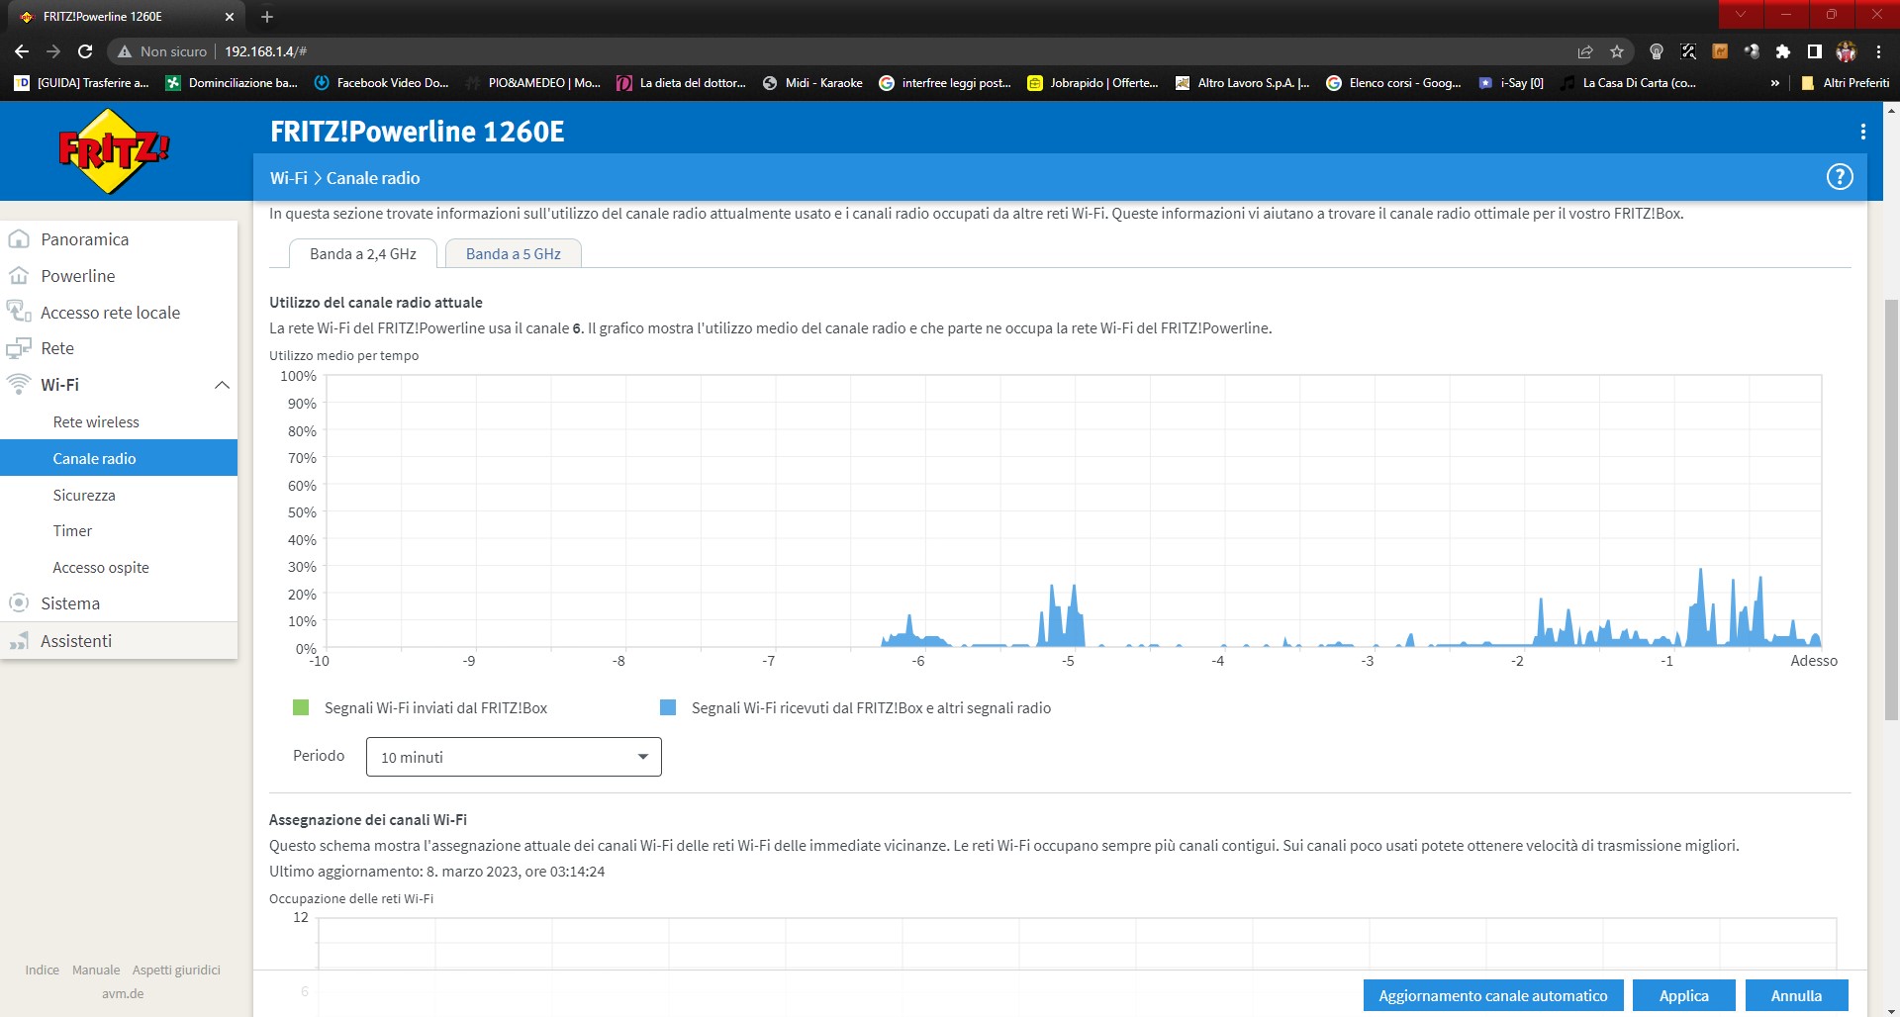Click Aggiornamento canale automatico button

click(x=1492, y=995)
